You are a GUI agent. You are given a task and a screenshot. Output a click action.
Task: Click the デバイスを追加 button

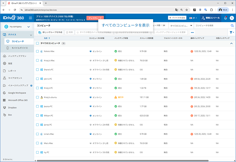tap(177, 18)
